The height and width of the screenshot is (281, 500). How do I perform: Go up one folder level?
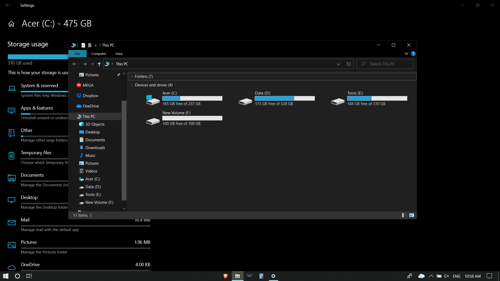coord(99,64)
